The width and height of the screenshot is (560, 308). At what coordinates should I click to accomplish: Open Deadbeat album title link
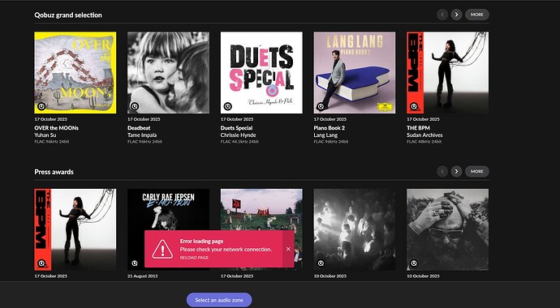pos(139,128)
